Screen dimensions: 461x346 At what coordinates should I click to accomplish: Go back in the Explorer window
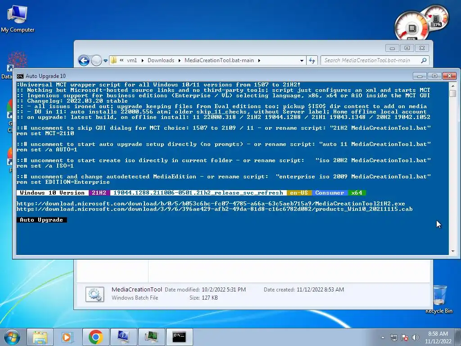84,61
